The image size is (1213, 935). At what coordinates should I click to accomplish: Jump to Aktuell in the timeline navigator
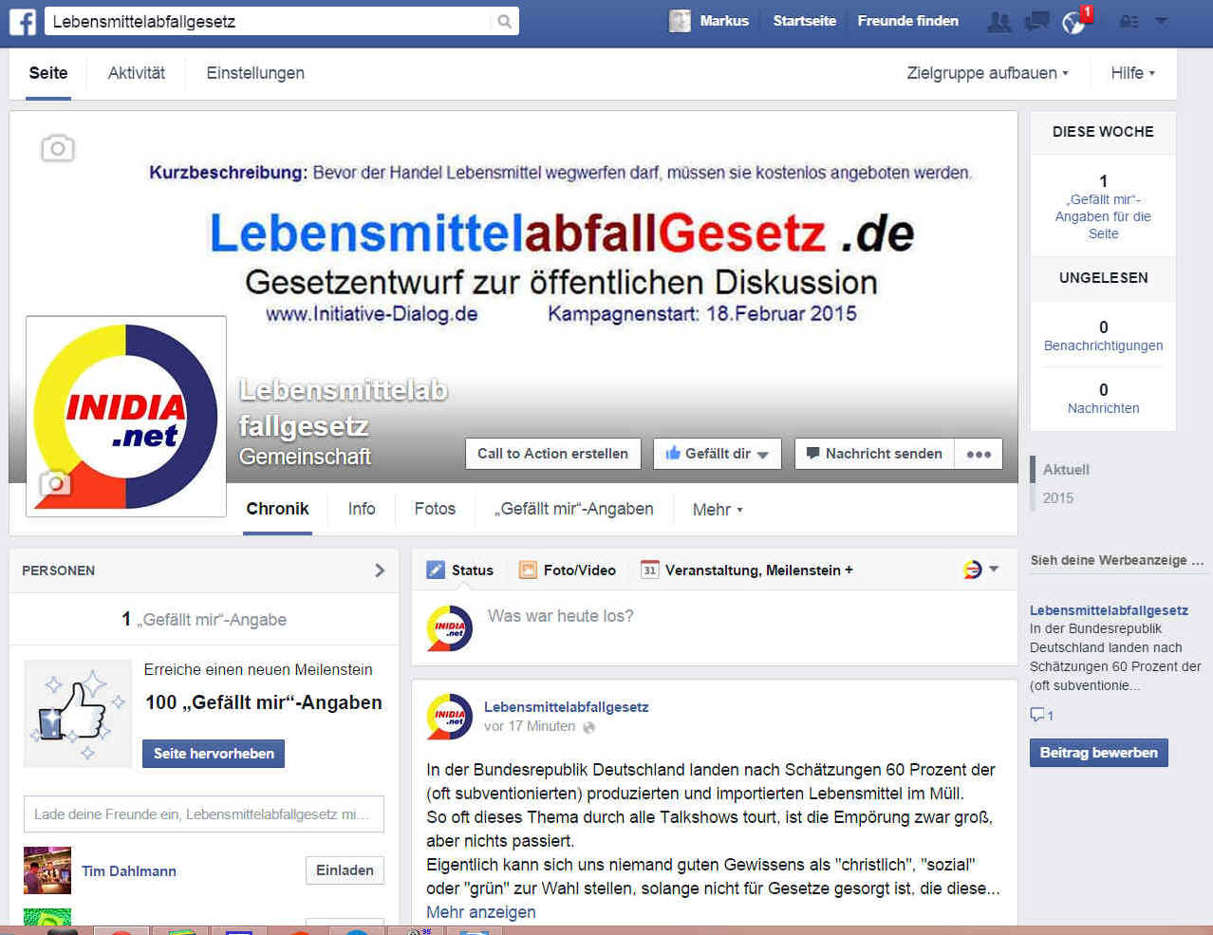[x=1066, y=470]
